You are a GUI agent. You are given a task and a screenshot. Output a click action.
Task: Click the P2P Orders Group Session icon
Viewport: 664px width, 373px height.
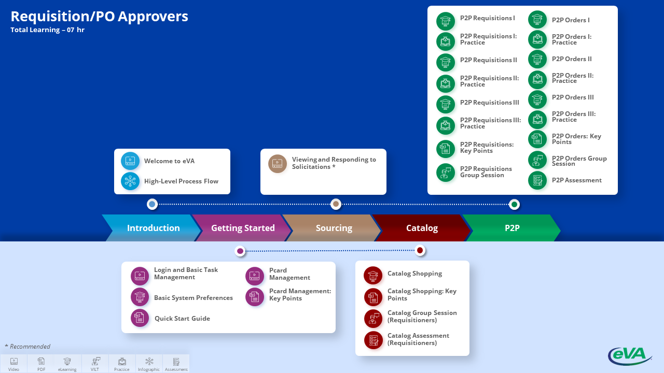coord(537,160)
